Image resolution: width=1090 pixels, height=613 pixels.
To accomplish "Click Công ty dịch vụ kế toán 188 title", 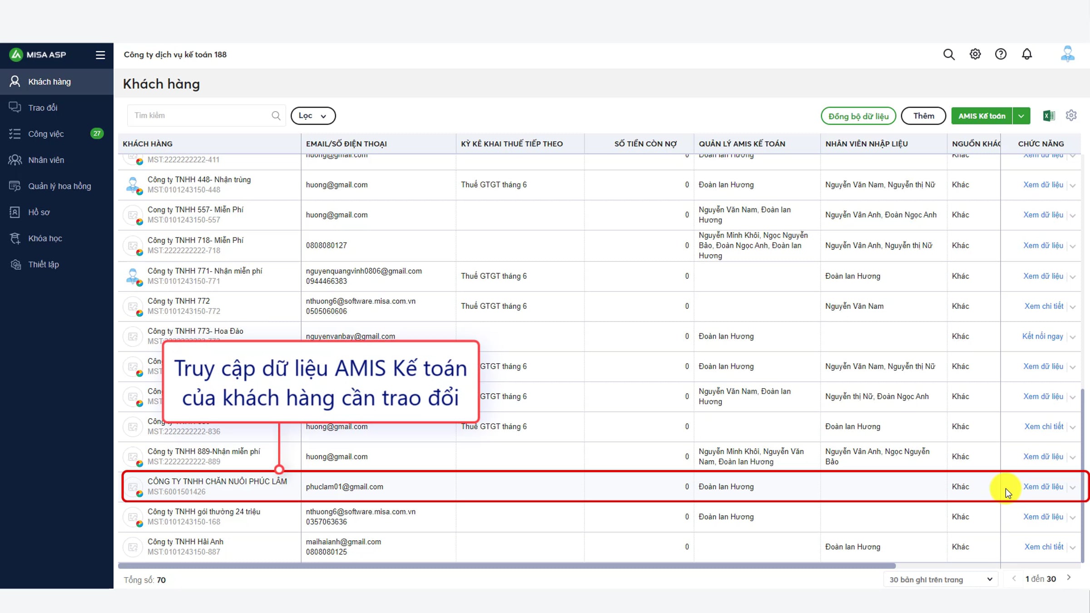I will (x=175, y=54).
